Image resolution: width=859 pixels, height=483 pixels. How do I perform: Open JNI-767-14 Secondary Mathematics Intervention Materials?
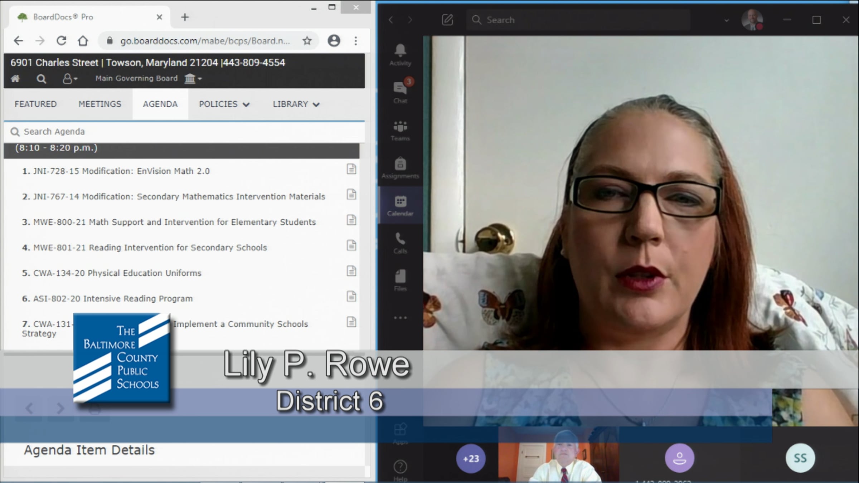174,196
